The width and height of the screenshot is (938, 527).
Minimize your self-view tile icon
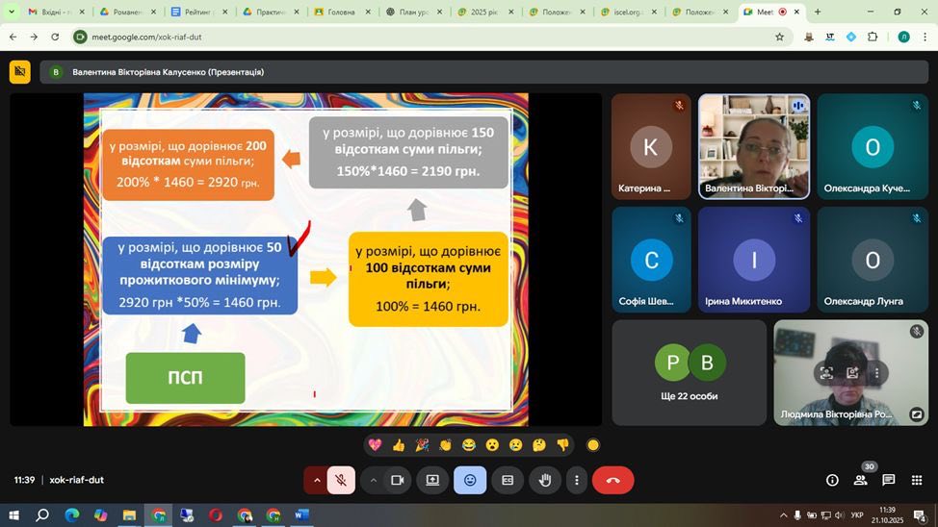tap(917, 414)
